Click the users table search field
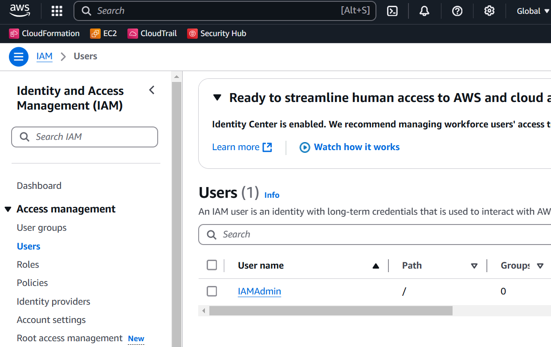This screenshot has height=347, width=551. coord(375,234)
